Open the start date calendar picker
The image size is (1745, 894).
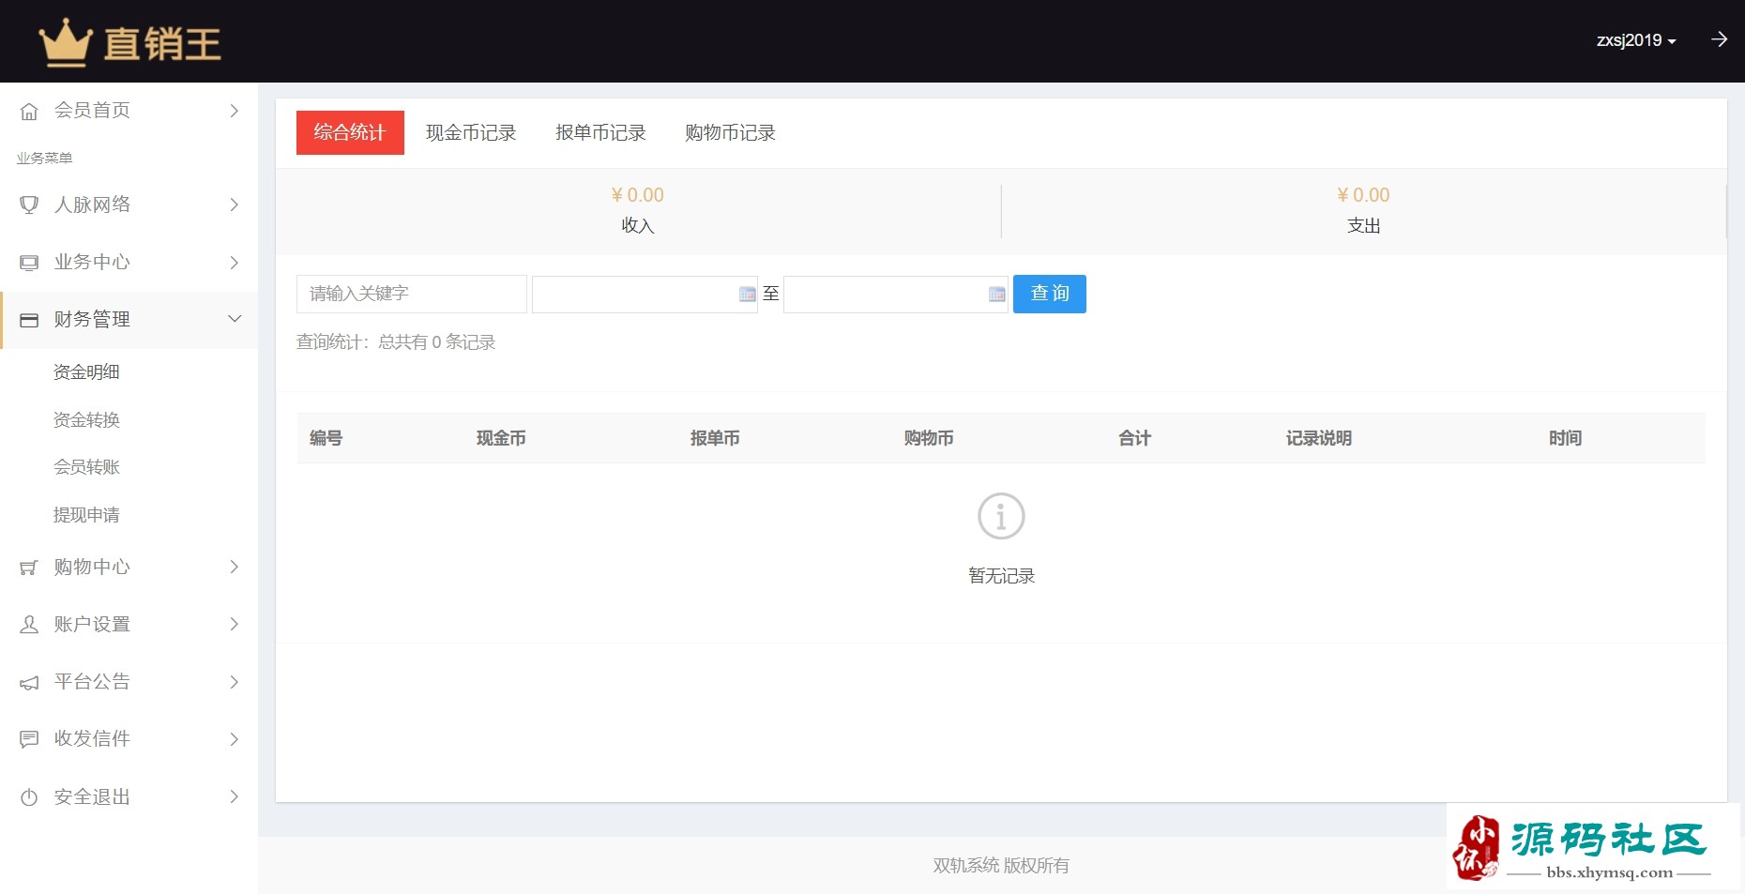tap(747, 295)
